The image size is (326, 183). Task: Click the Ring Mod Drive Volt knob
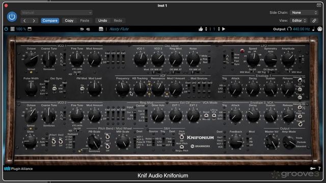[x=158, y=115]
